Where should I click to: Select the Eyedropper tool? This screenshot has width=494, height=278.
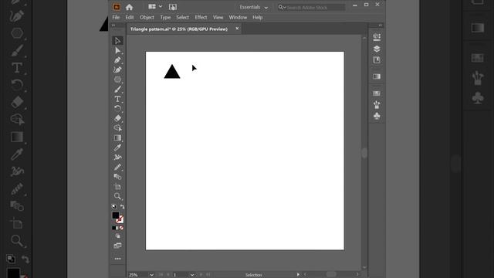click(117, 147)
